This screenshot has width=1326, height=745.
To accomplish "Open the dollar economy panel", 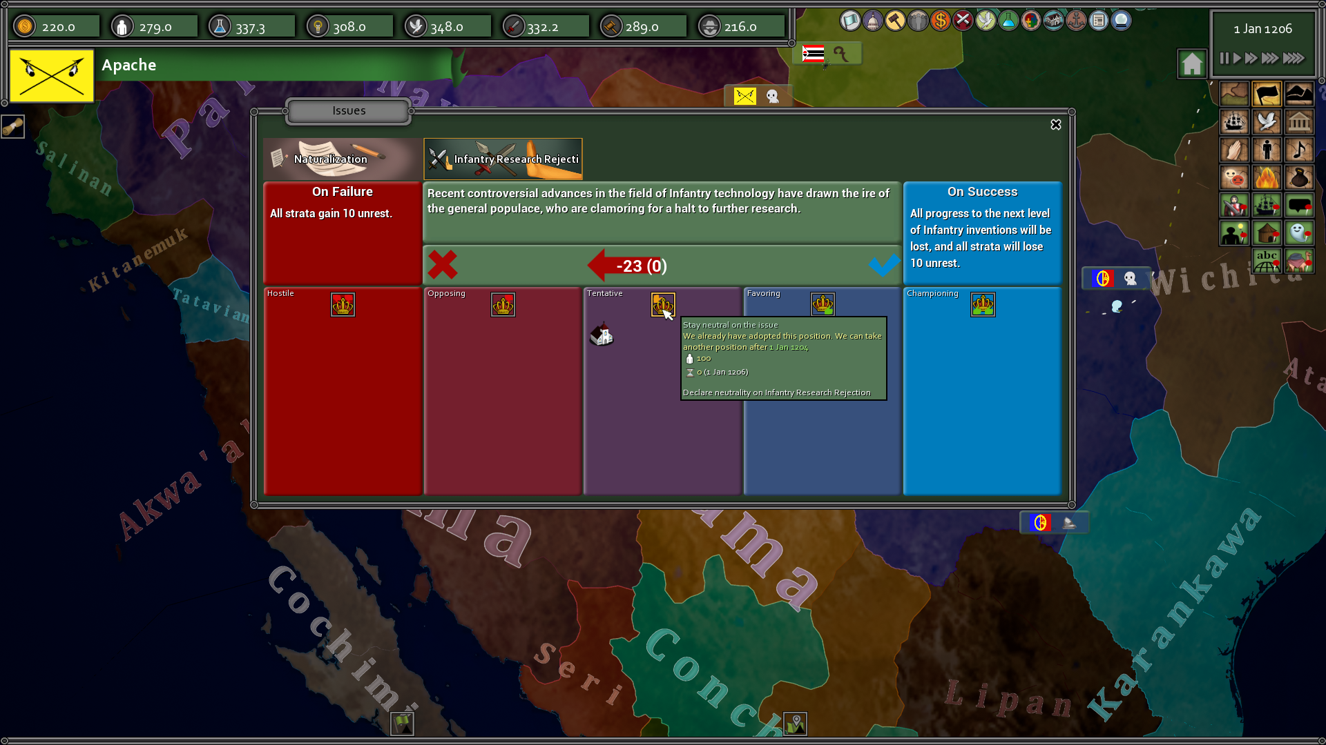I will point(940,21).
